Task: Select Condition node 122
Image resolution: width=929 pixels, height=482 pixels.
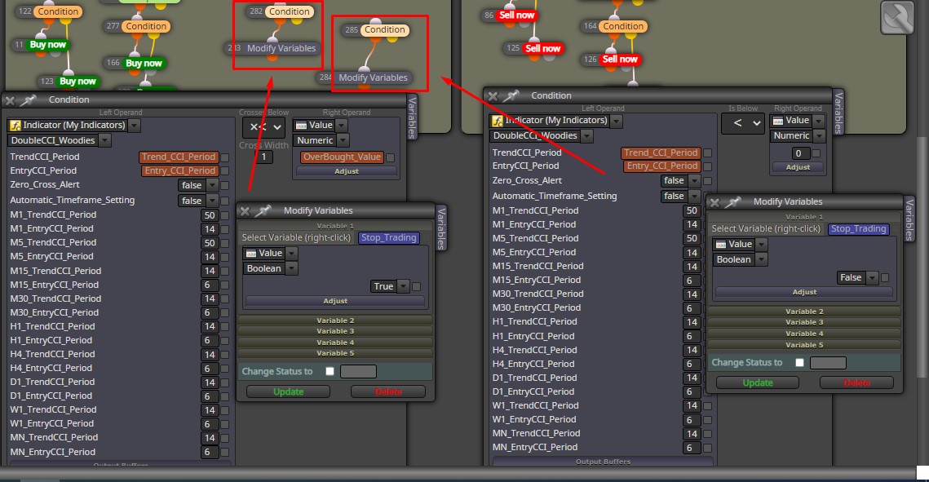Action: [x=58, y=11]
